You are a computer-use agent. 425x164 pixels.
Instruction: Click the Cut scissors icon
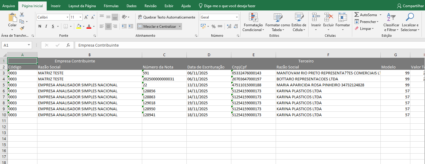click(22, 15)
